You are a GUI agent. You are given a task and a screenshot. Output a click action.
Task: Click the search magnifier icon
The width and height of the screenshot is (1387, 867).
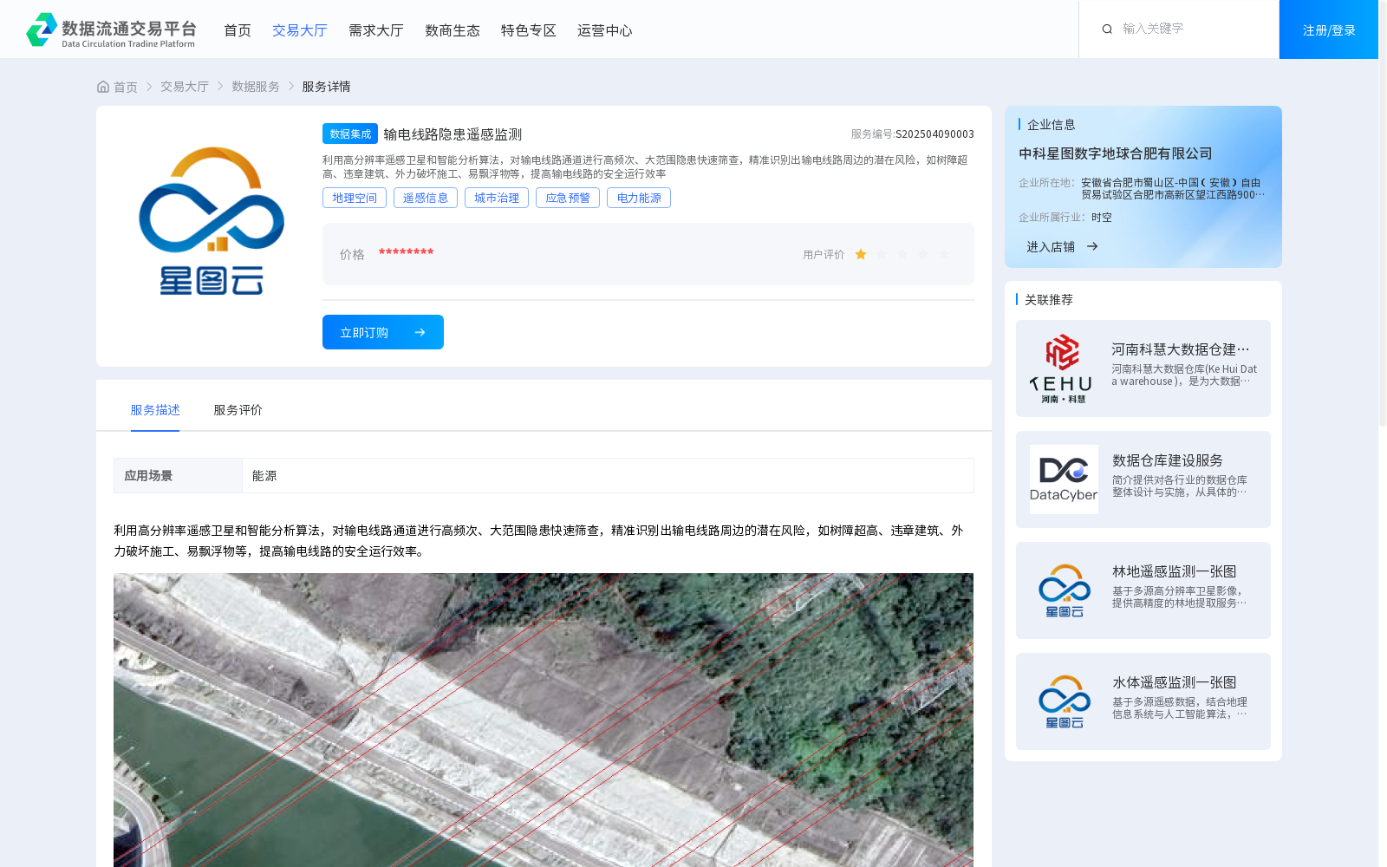click(x=1107, y=29)
